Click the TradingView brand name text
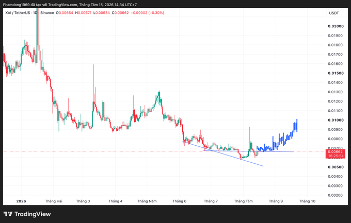The image size is (351, 223). [x=33, y=214]
